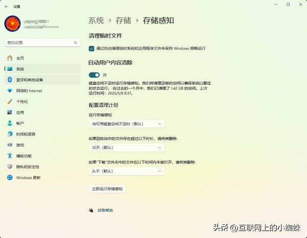Select the 网络和 Internet Wi-Fi icon
Viewport: 307px width, 238px height.
(x=9, y=91)
